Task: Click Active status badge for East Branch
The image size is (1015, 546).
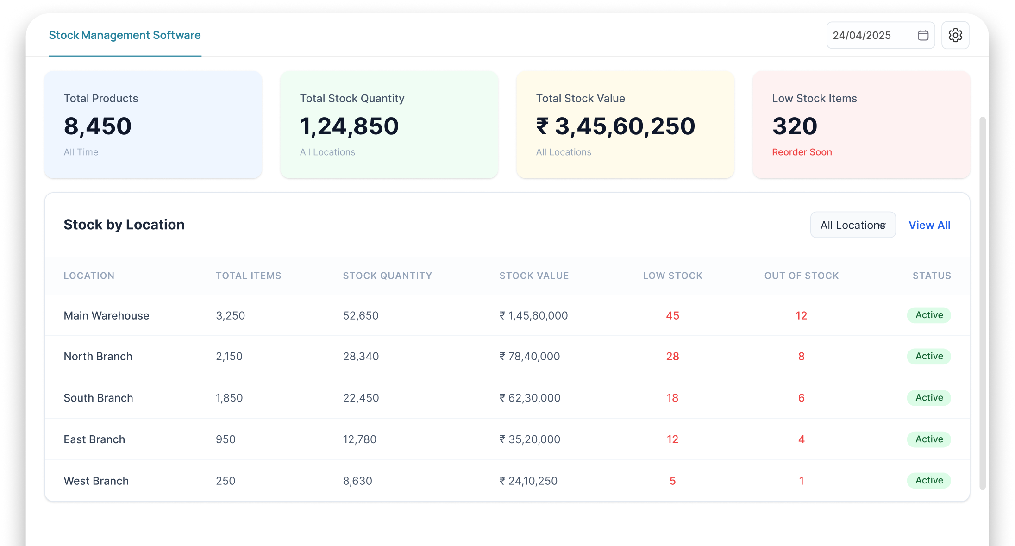Action: click(x=929, y=439)
